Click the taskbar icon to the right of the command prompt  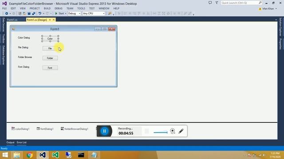[94, 155]
